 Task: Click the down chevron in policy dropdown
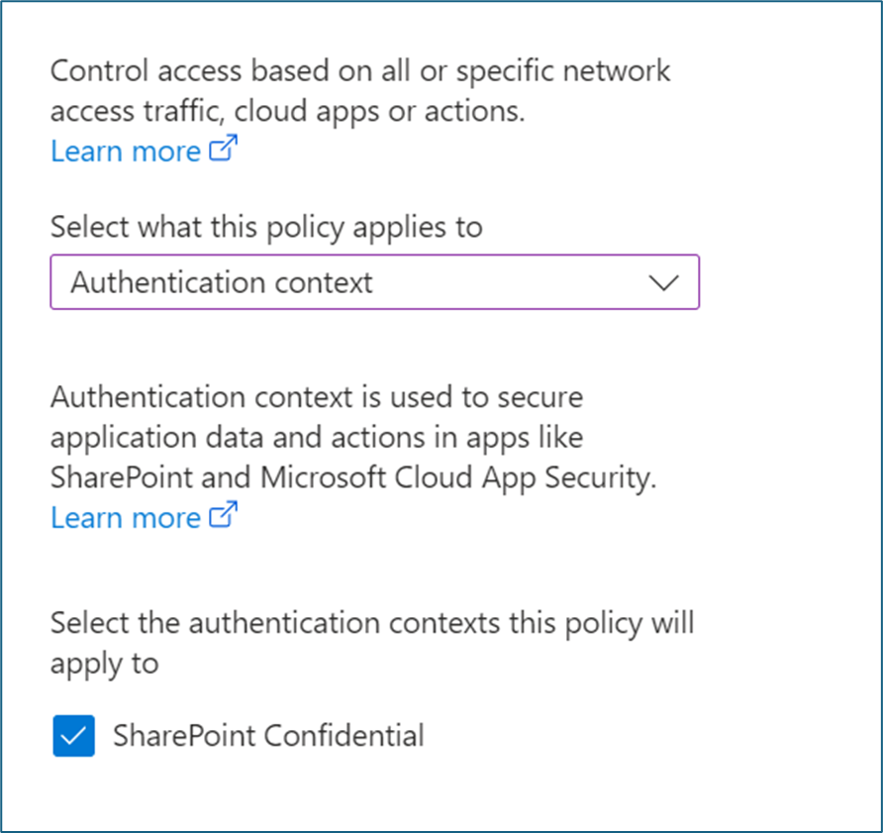coord(662,282)
